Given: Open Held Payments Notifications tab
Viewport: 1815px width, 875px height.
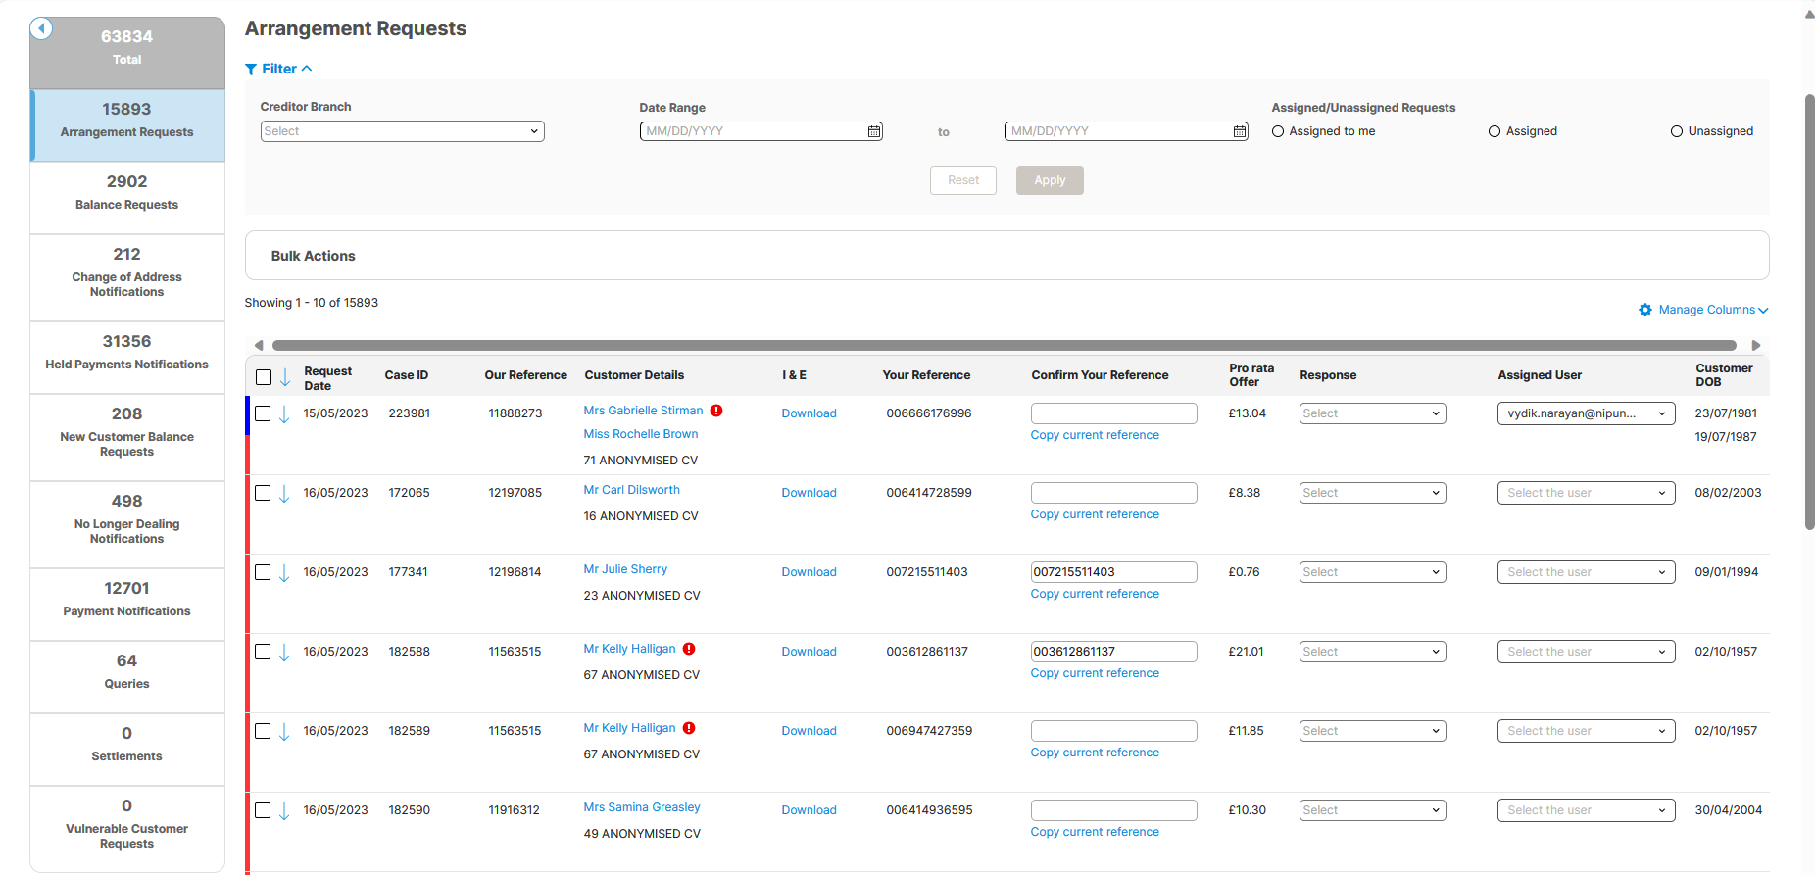Looking at the screenshot, I should tap(127, 351).
